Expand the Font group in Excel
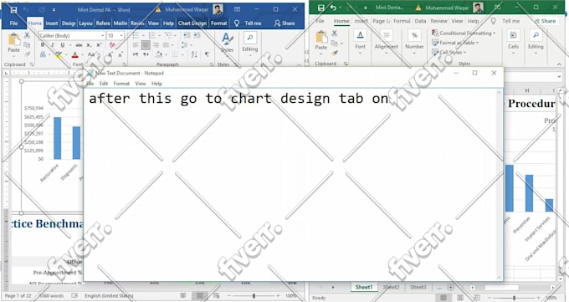 pyautogui.click(x=360, y=42)
